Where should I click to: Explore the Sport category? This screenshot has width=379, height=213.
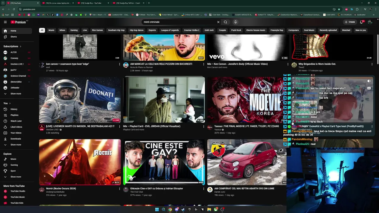tap(17, 171)
